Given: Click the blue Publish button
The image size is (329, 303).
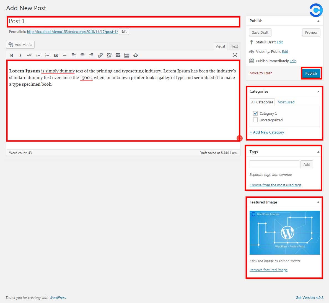Looking at the screenshot, I should 311,73.
